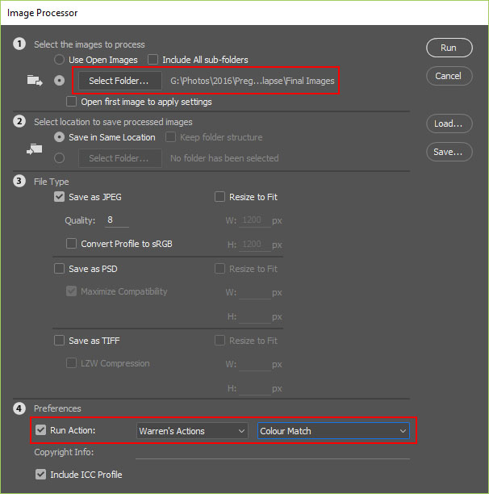Select the source folder radio button

point(59,81)
